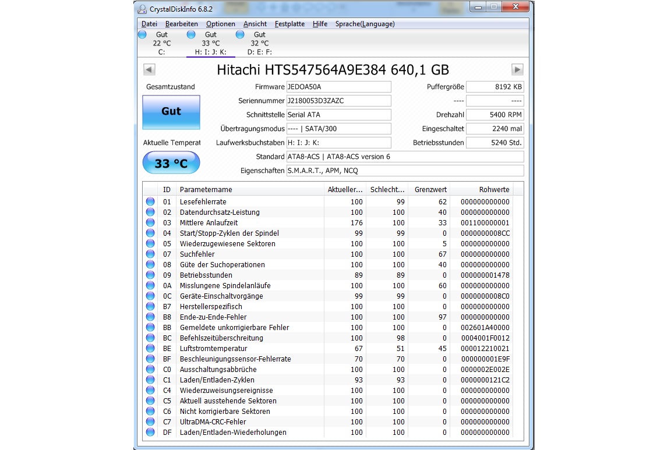Click the Puffergröße value 8192 KB

click(495, 87)
